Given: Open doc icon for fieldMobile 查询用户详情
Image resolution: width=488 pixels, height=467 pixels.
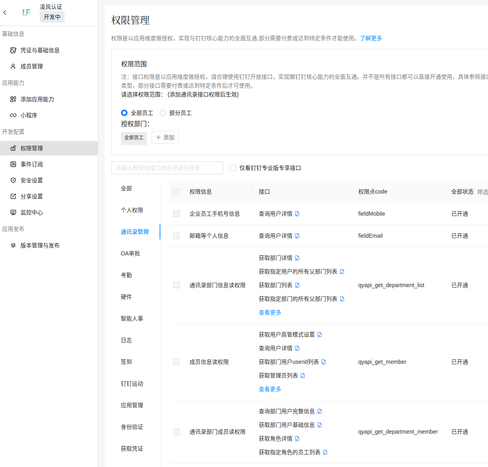Looking at the screenshot, I should (297, 214).
